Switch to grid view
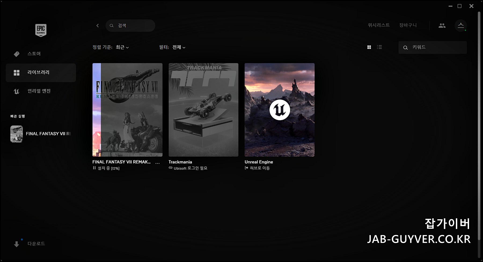This screenshot has height=262, width=483. point(369,47)
